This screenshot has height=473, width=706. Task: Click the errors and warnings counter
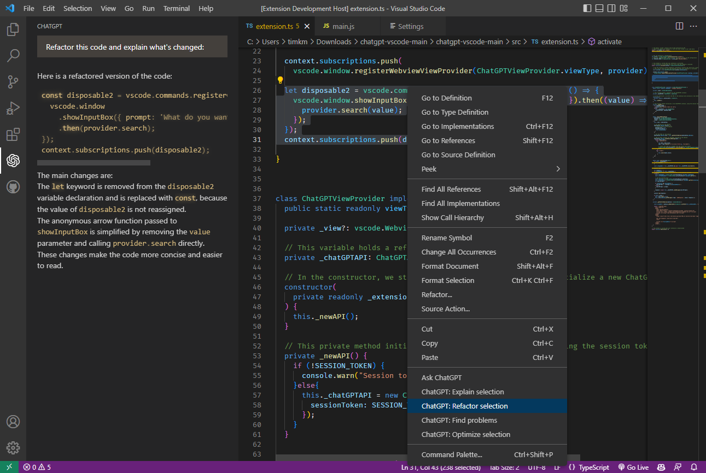tap(36, 467)
